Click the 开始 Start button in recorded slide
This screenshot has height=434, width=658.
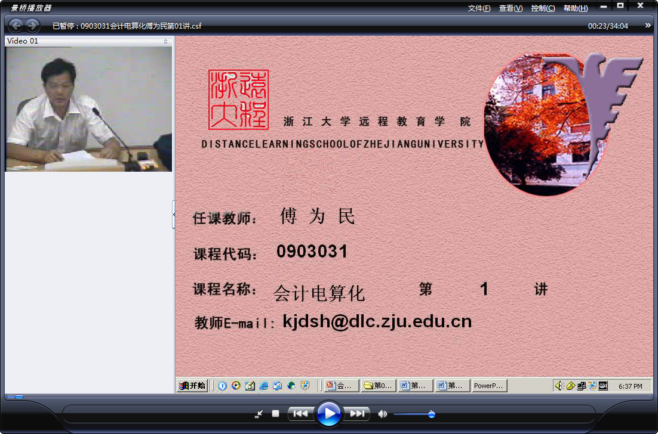192,385
